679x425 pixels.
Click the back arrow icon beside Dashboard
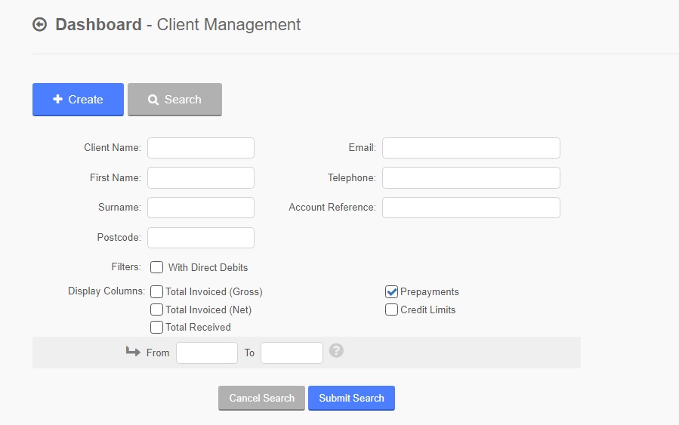click(39, 25)
